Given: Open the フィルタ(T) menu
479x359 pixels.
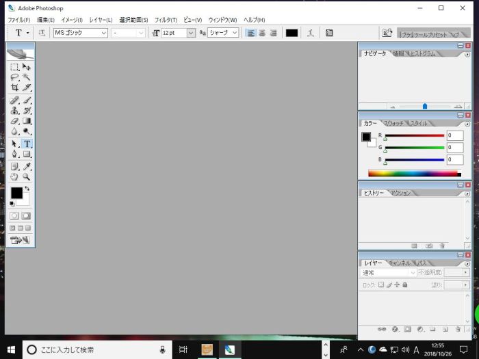Looking at the screenshot, I should pos(166,20).
